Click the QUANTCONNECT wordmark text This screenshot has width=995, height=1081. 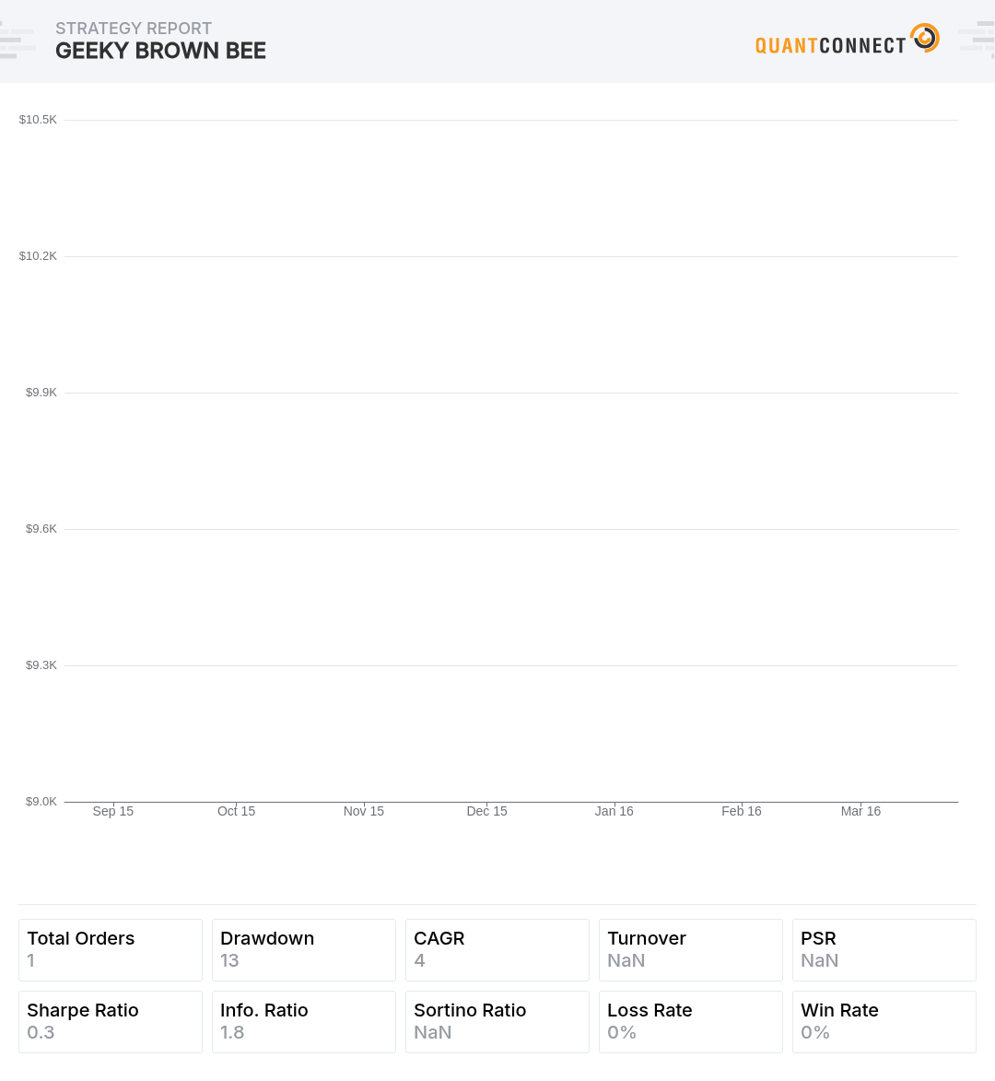tap(830, 45)
